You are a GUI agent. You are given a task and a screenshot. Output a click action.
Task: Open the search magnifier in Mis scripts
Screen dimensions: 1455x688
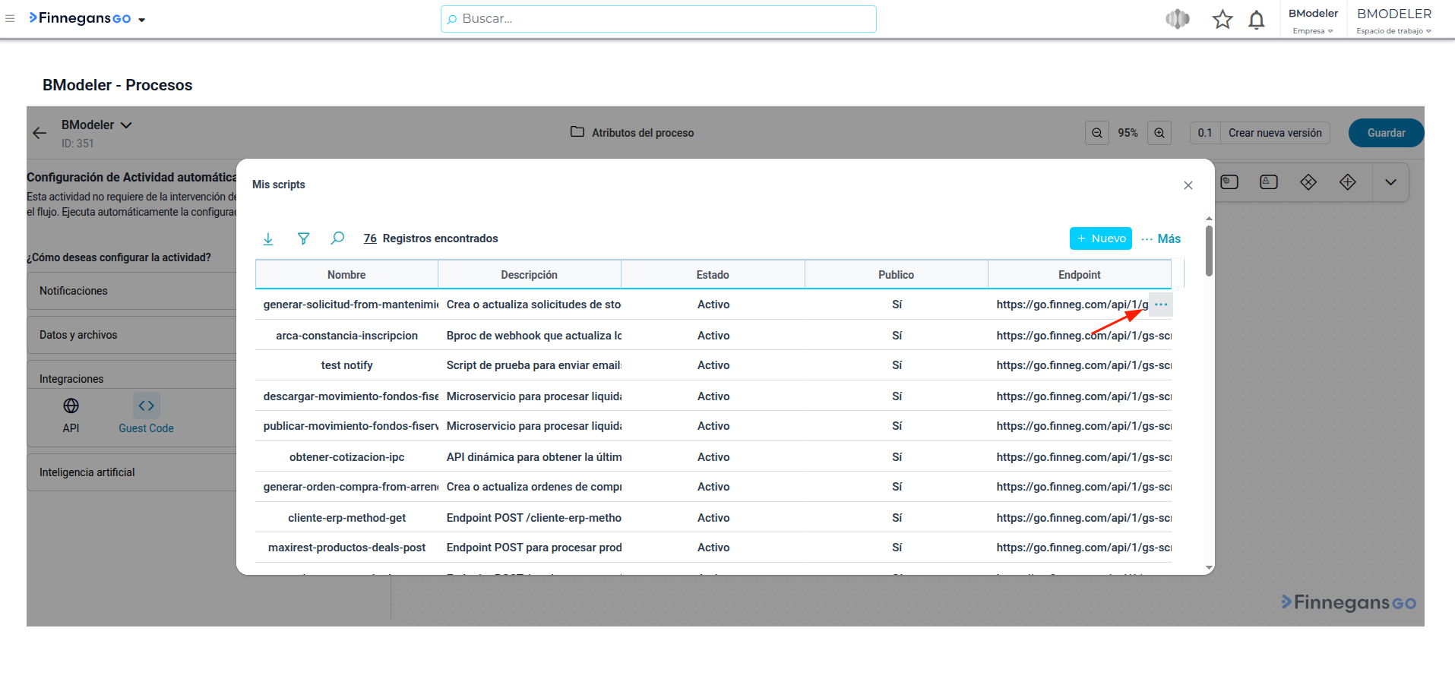pos(337,238)
